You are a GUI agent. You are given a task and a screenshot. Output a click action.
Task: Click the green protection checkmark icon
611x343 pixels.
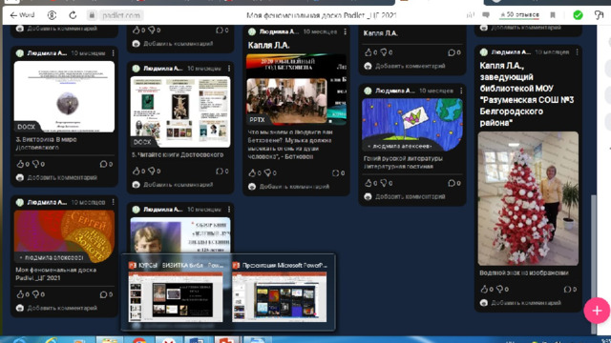pos(578,15)
